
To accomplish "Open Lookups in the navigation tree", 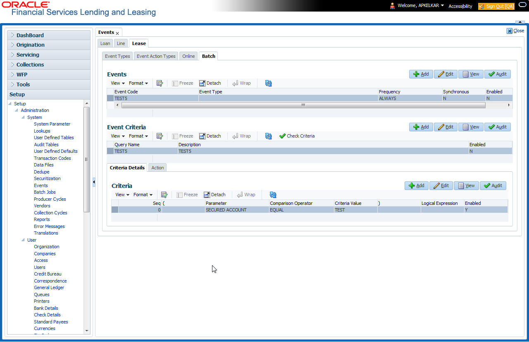I will point(42,131).
